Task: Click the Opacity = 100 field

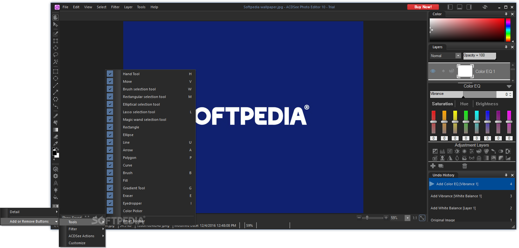Action: 479,56
